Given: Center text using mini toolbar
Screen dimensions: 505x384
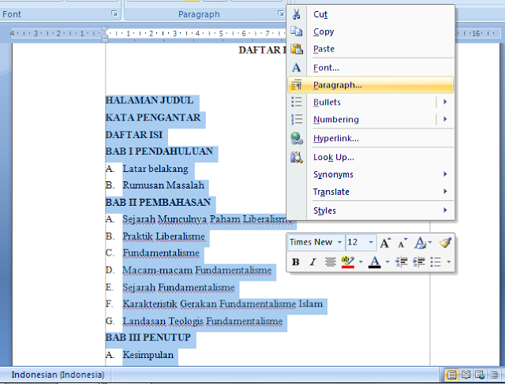Looking at the screenshot, I should 330,262.
